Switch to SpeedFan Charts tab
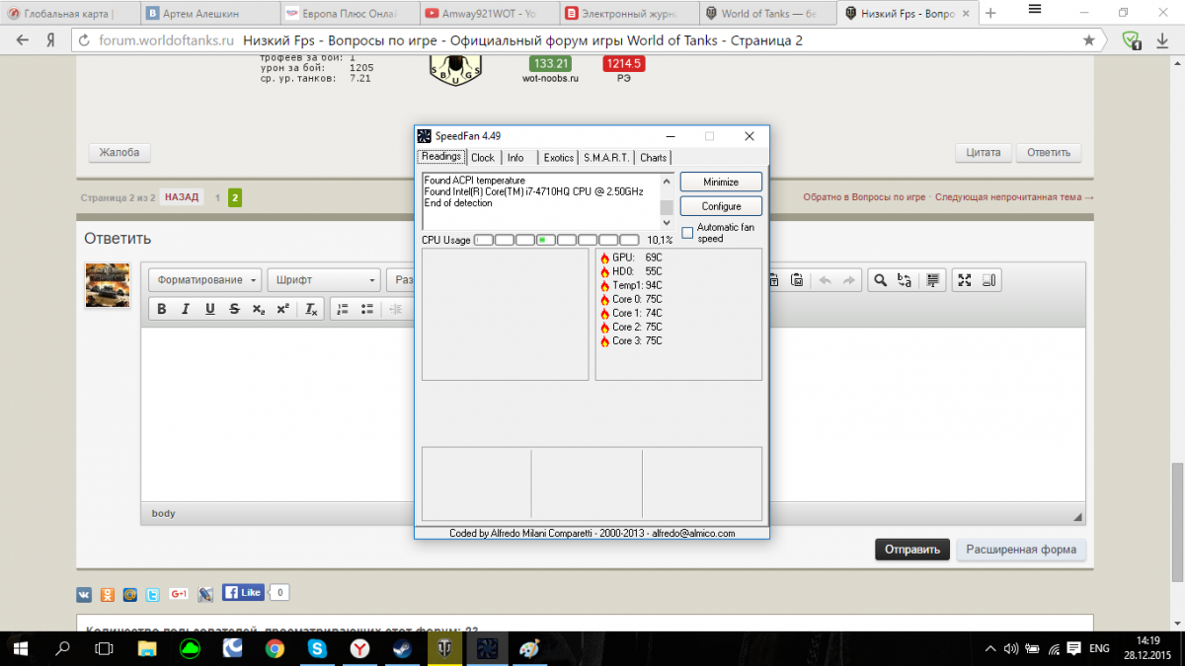Viewport: 1185px width, 666px height. (x=653, y=158)
